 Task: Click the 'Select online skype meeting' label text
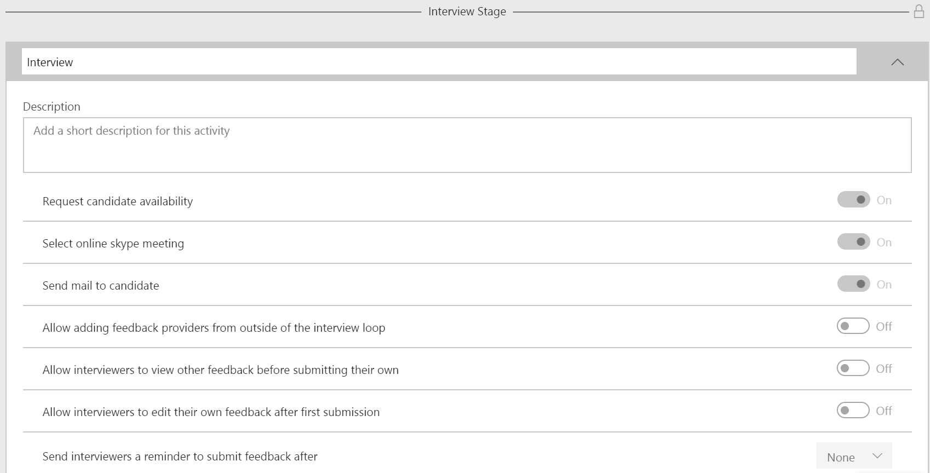point(113,244)
